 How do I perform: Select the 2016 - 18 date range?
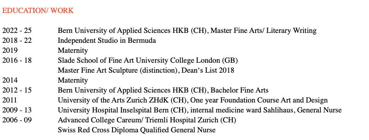point(17,60)
